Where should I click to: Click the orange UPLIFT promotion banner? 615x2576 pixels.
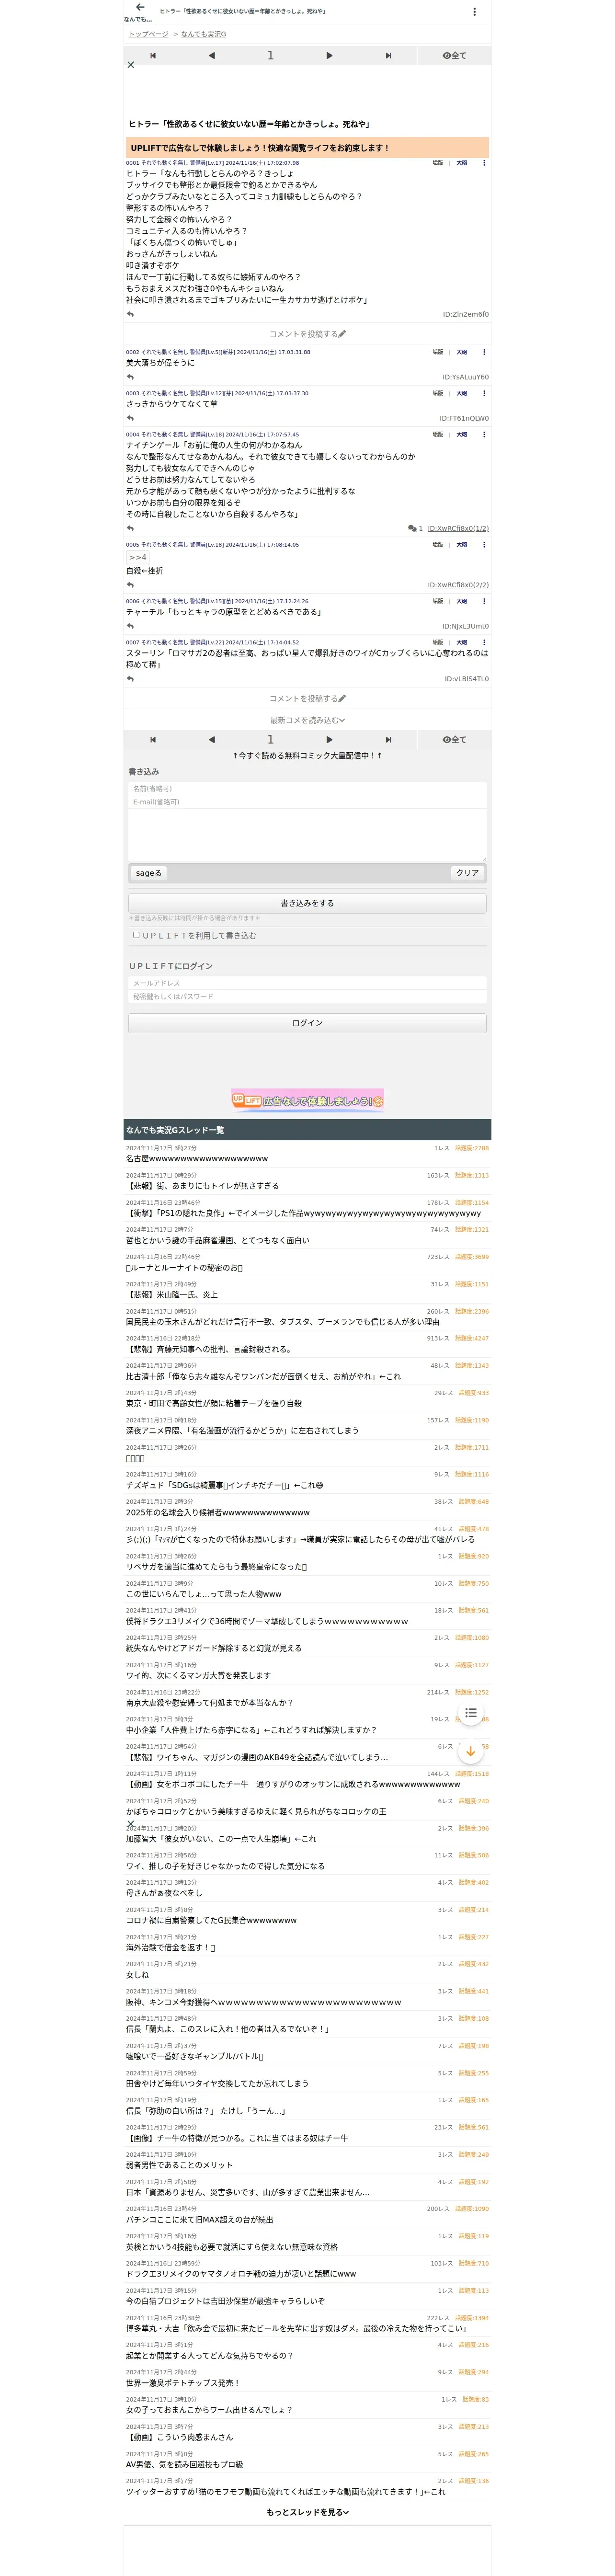pyautogui.click(x=307, y=147)
